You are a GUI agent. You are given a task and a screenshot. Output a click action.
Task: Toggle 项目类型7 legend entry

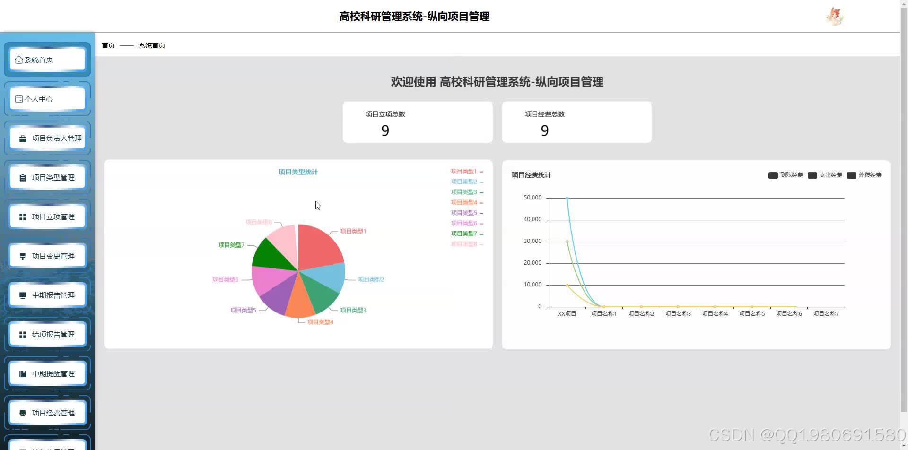(467, 234)
